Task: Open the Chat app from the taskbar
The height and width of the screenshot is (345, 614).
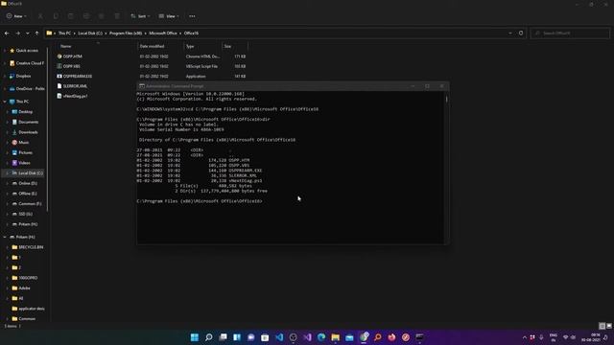Action: pyautogui.click(x=251, y=337)
